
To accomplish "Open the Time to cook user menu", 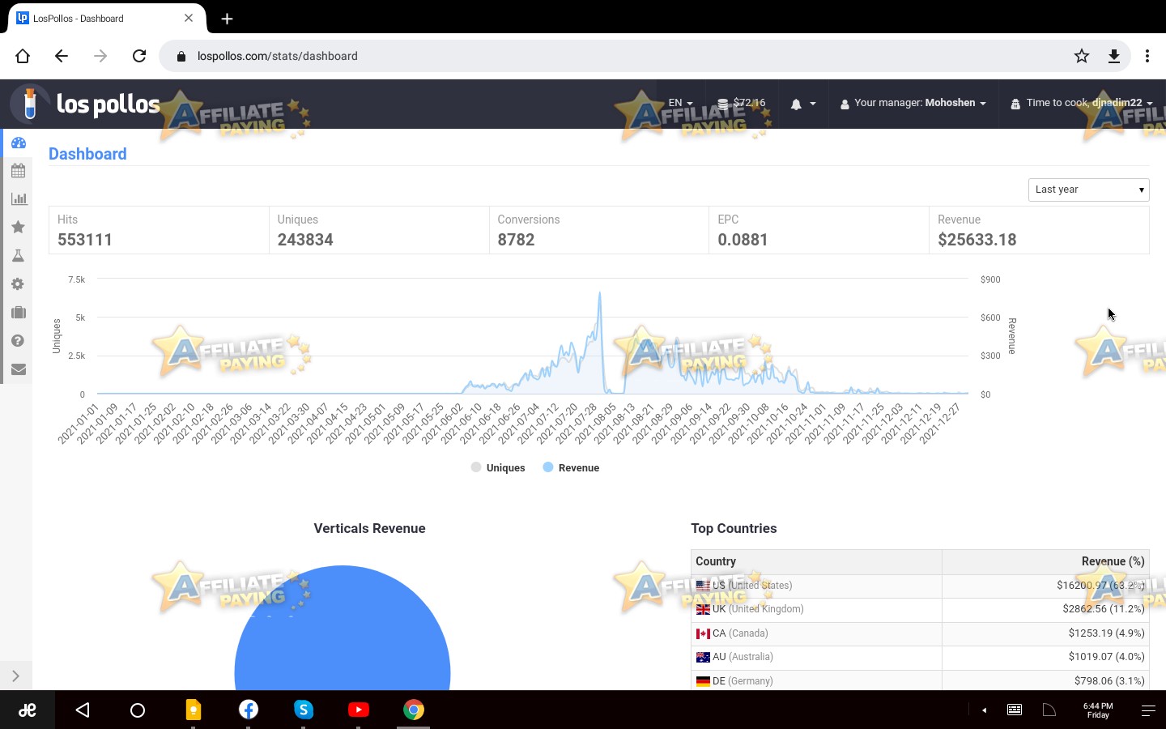I will (1082, 103).
